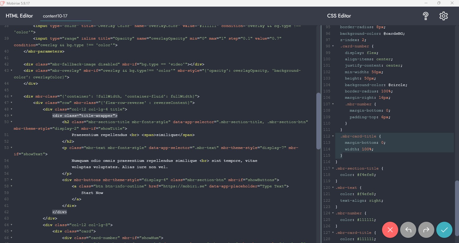Click the Mobirise app logo icon
The width and height of the screenshot is (459, 243).
[x=3, y=3]
